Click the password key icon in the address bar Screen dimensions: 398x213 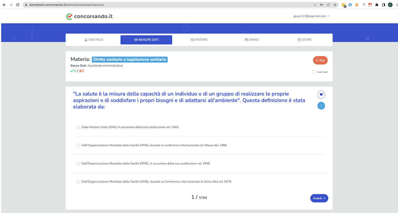321,5
